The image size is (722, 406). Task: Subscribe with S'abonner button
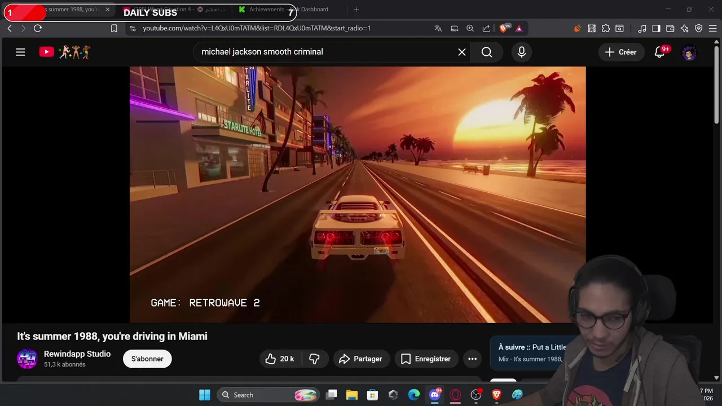coord(147,359)
